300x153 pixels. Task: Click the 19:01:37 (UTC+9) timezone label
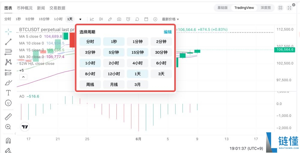click(x=246, y=148)
